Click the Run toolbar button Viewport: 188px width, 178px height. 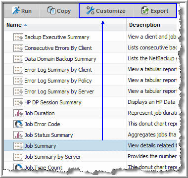pos(22,11)
